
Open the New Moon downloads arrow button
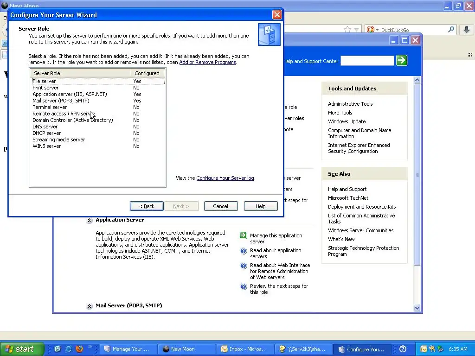click(467, 29)
